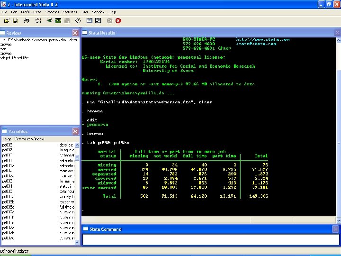Open the Data menu

point(37,12)
